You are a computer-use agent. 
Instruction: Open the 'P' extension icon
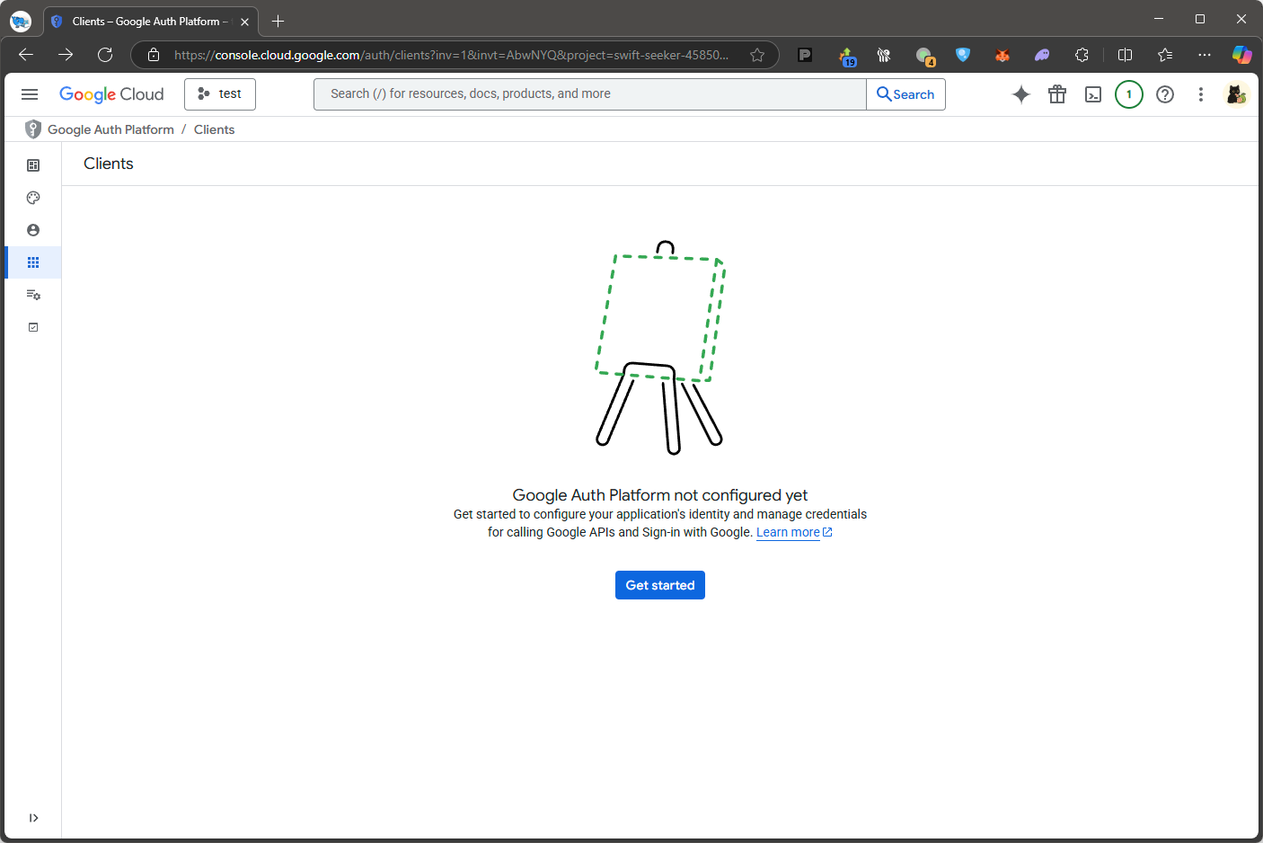pos(805,55)
